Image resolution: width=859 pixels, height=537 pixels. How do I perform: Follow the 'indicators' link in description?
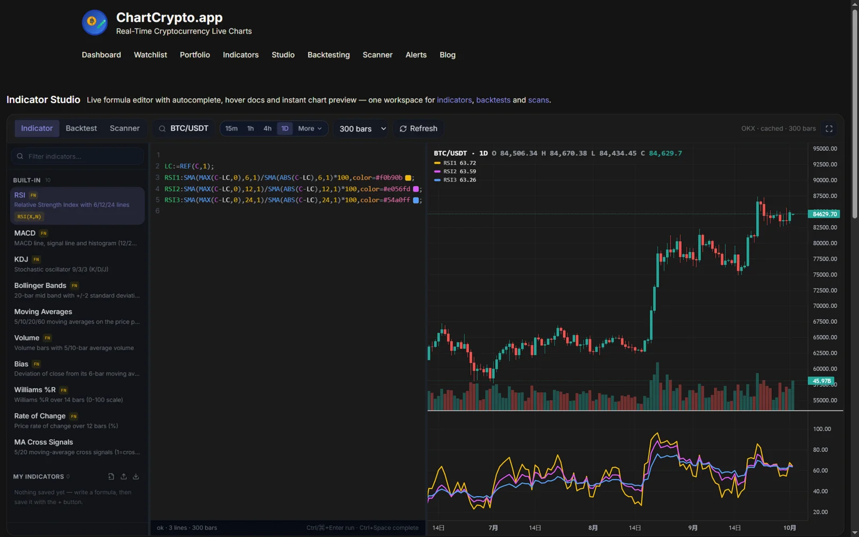454,100
